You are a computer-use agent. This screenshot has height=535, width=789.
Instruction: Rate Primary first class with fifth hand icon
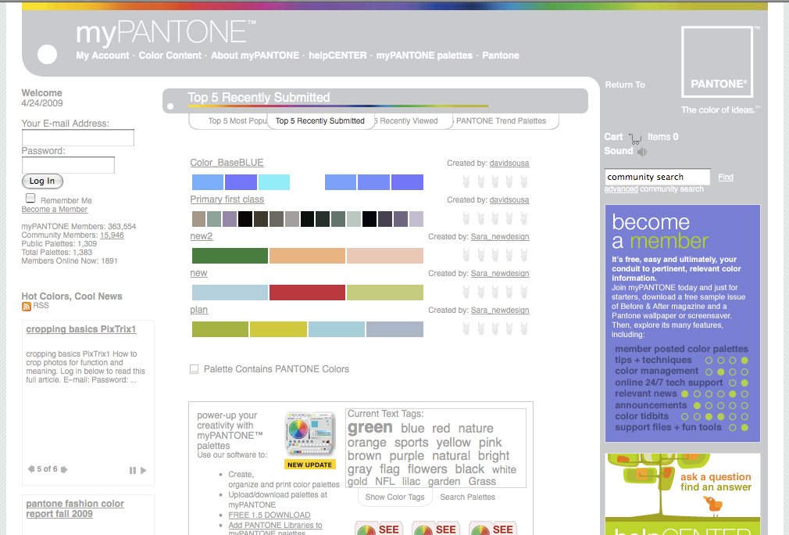[x=524, y=218]
